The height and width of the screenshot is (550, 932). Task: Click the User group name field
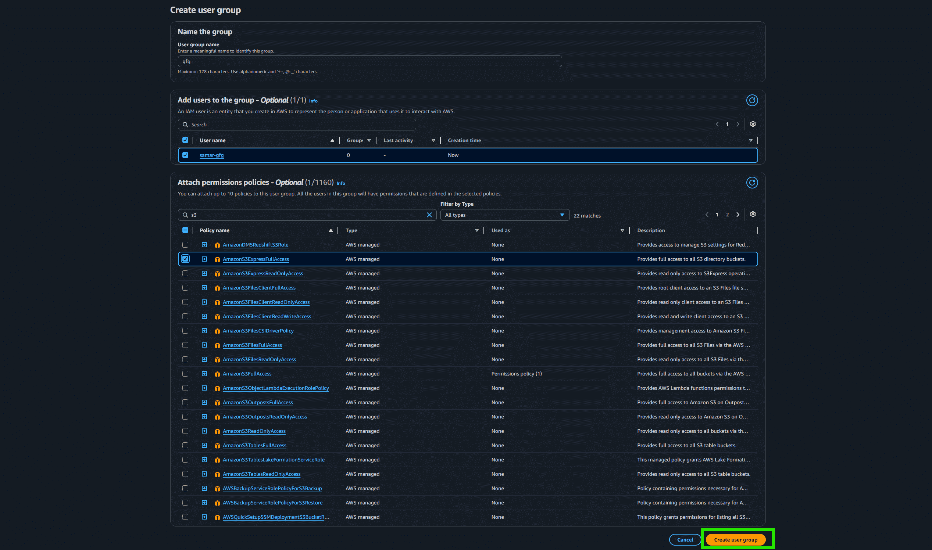point(369,61)
